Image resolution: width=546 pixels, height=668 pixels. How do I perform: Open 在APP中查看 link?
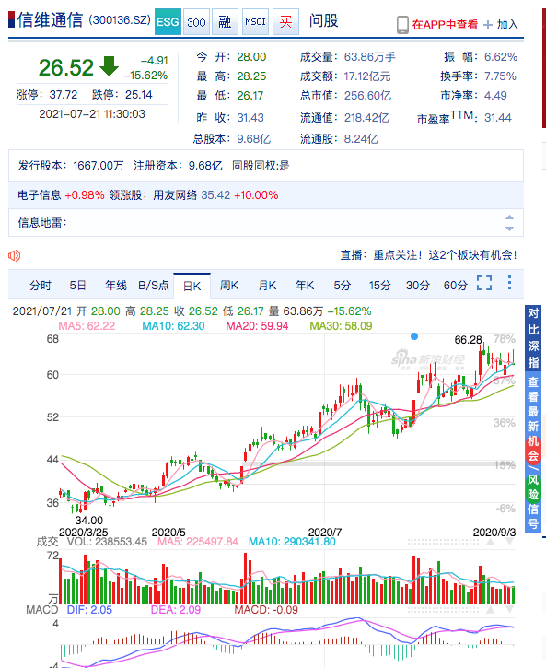(445, 25)
